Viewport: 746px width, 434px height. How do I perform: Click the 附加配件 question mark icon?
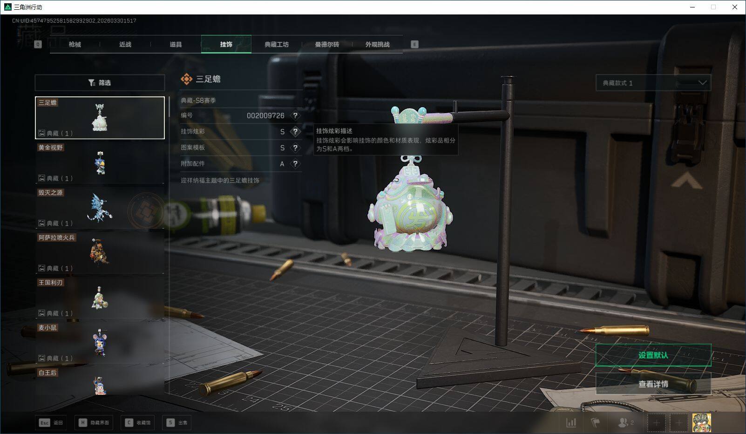[295, 164]
